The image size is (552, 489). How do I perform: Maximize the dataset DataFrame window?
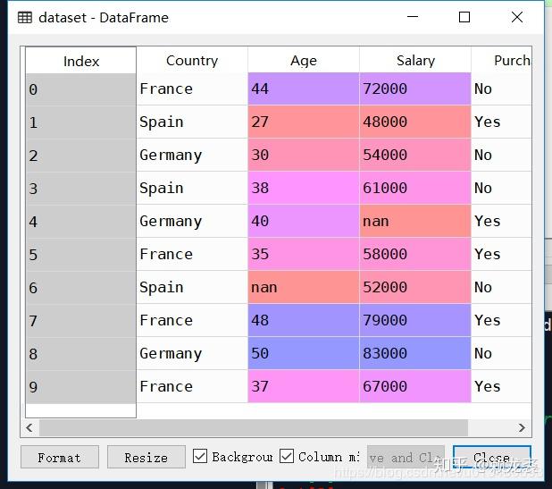point(464,17)
